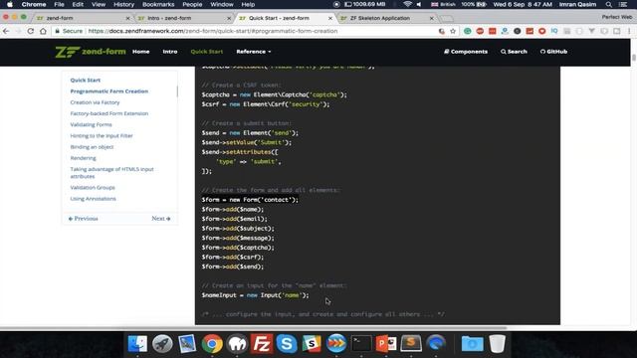Open Preview app icon in dock
The image size is (637, 358).
pos(187,344)
